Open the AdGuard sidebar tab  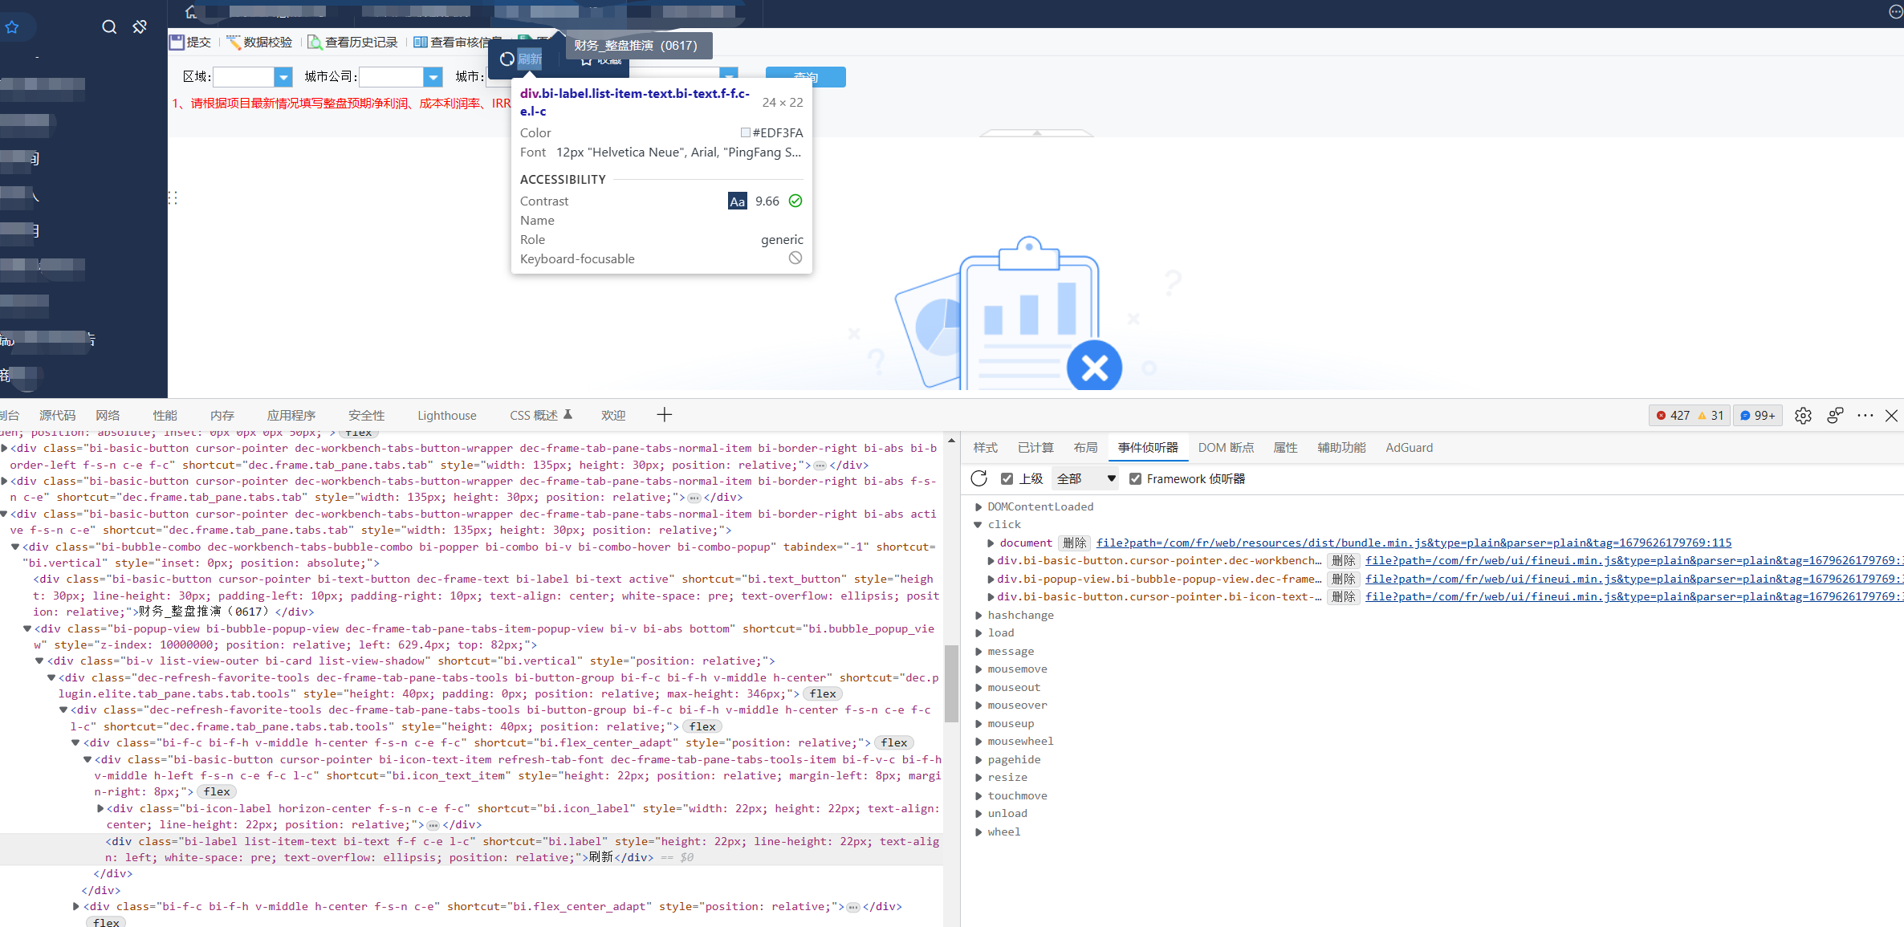click(1409, 448)
